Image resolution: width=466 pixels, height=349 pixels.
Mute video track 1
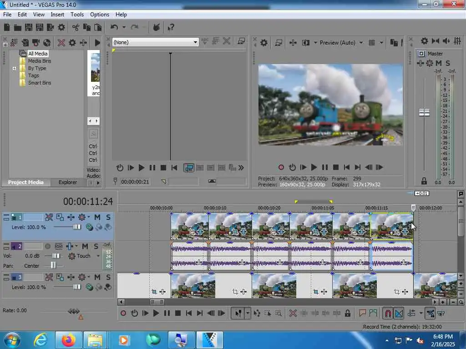point(97,217)
